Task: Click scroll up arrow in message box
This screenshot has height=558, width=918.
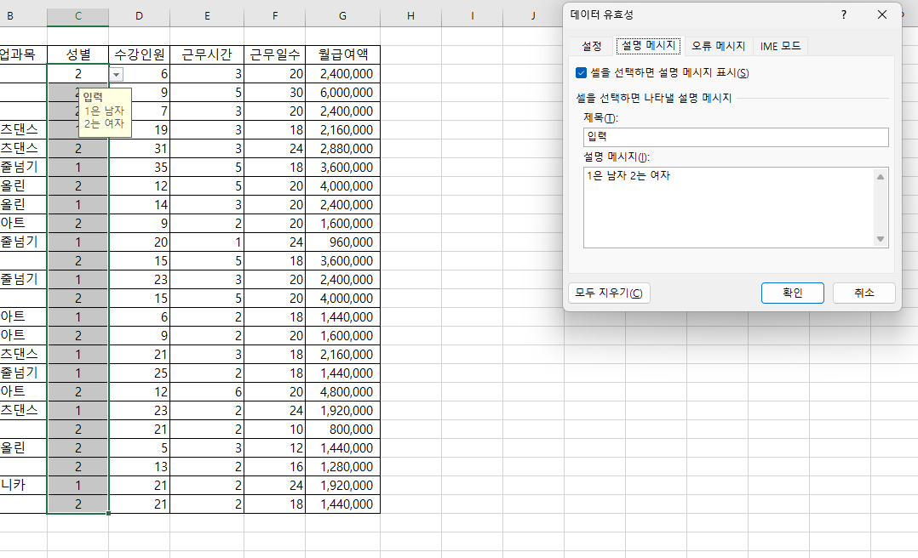Action: pos(881,176)
